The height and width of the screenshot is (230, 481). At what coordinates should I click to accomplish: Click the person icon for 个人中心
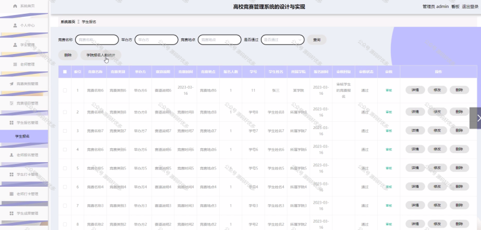click(x=16, y=25)
